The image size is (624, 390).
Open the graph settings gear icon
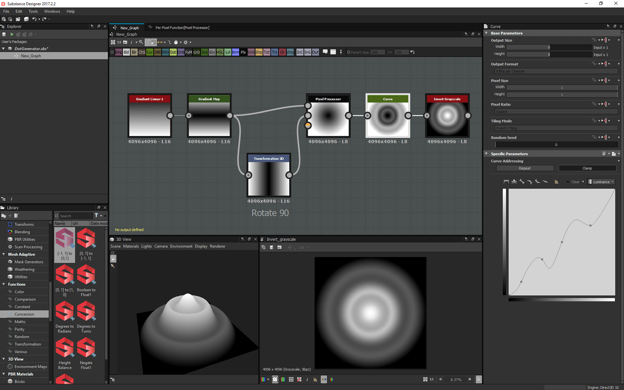[x=186, y=42]
